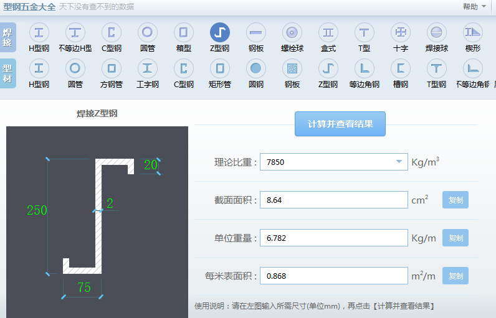Select 不等边角钢 unequal angle icon

[472, 68]
